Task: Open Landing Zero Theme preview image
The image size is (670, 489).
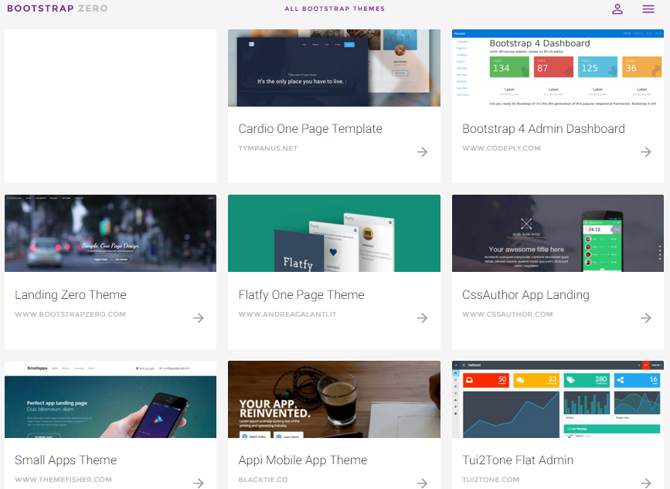Action: click(x=111, y=233)
